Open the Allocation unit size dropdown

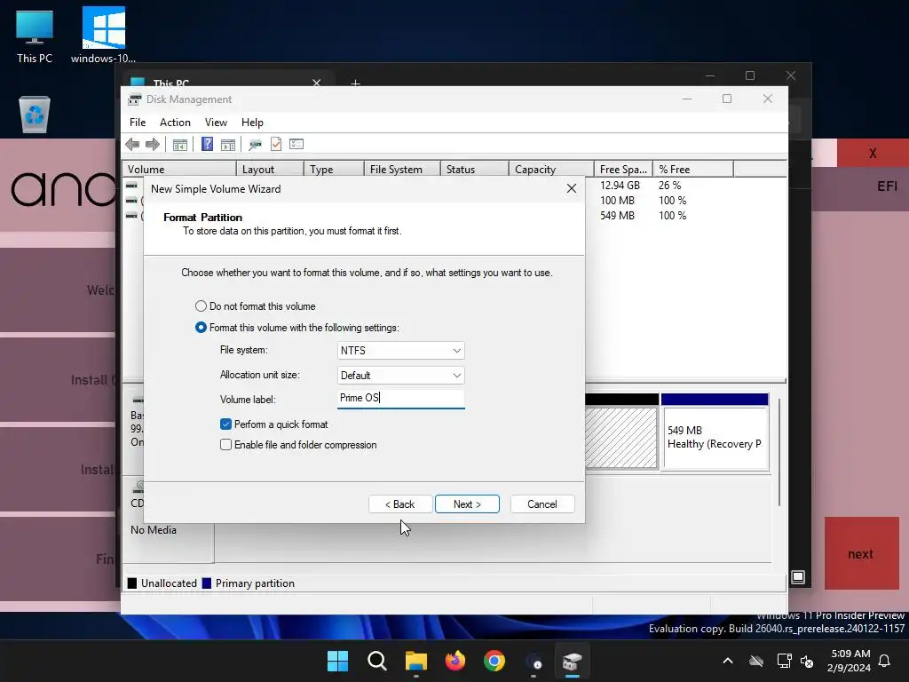[400, 376]
